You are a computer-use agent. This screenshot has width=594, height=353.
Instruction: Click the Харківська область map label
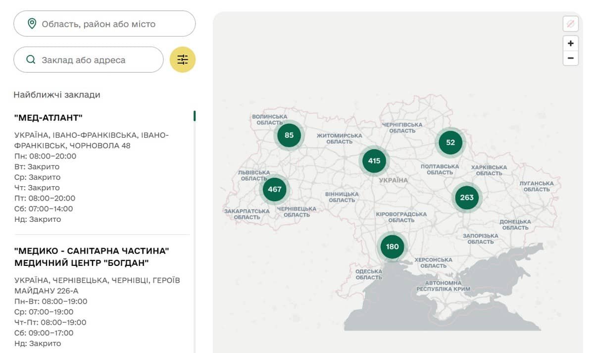coord(489,170)
